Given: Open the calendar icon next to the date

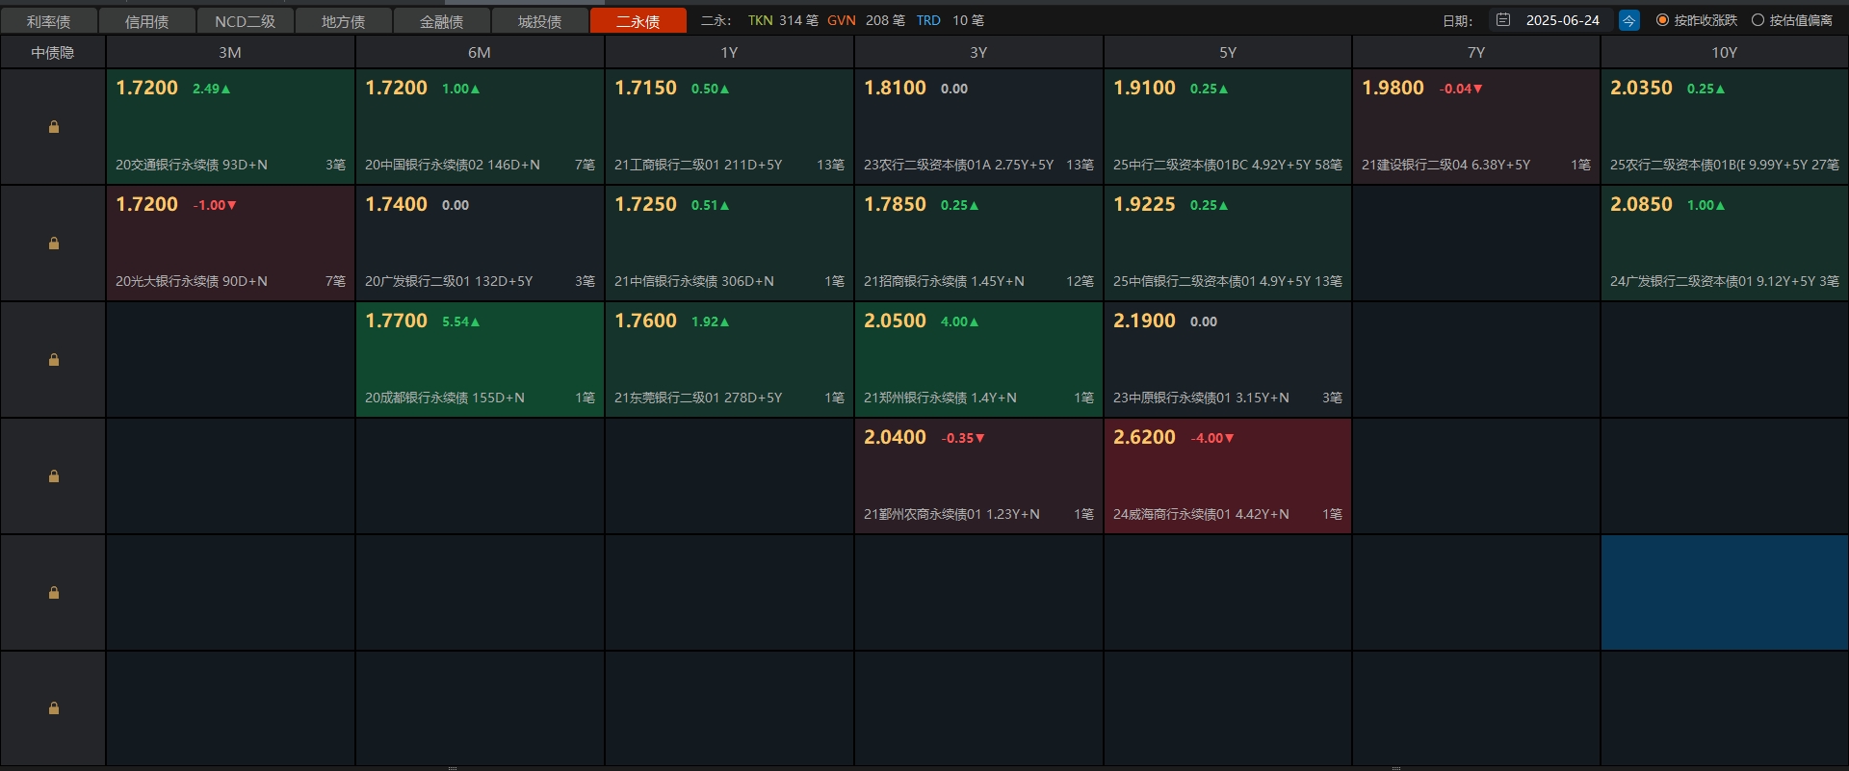Looking at the screenshot, I should [1503, 20].
